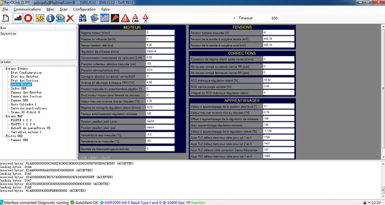Image resolution: width=385 pixels, height=205 pixels.
Task: Click the Régime moteur value field
Action: point(160,33)
